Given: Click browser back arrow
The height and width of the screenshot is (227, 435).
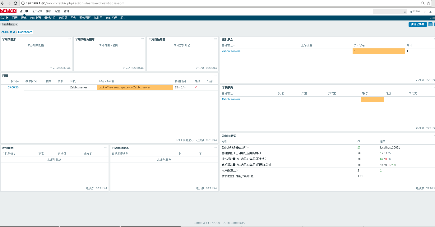Looking at the screenshot, I should coord(3,3).
